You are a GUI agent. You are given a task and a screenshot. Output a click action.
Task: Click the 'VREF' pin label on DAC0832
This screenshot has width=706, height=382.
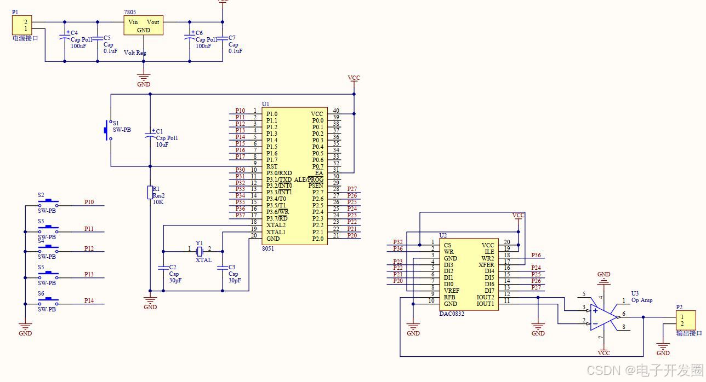click(x=452, y=291)
